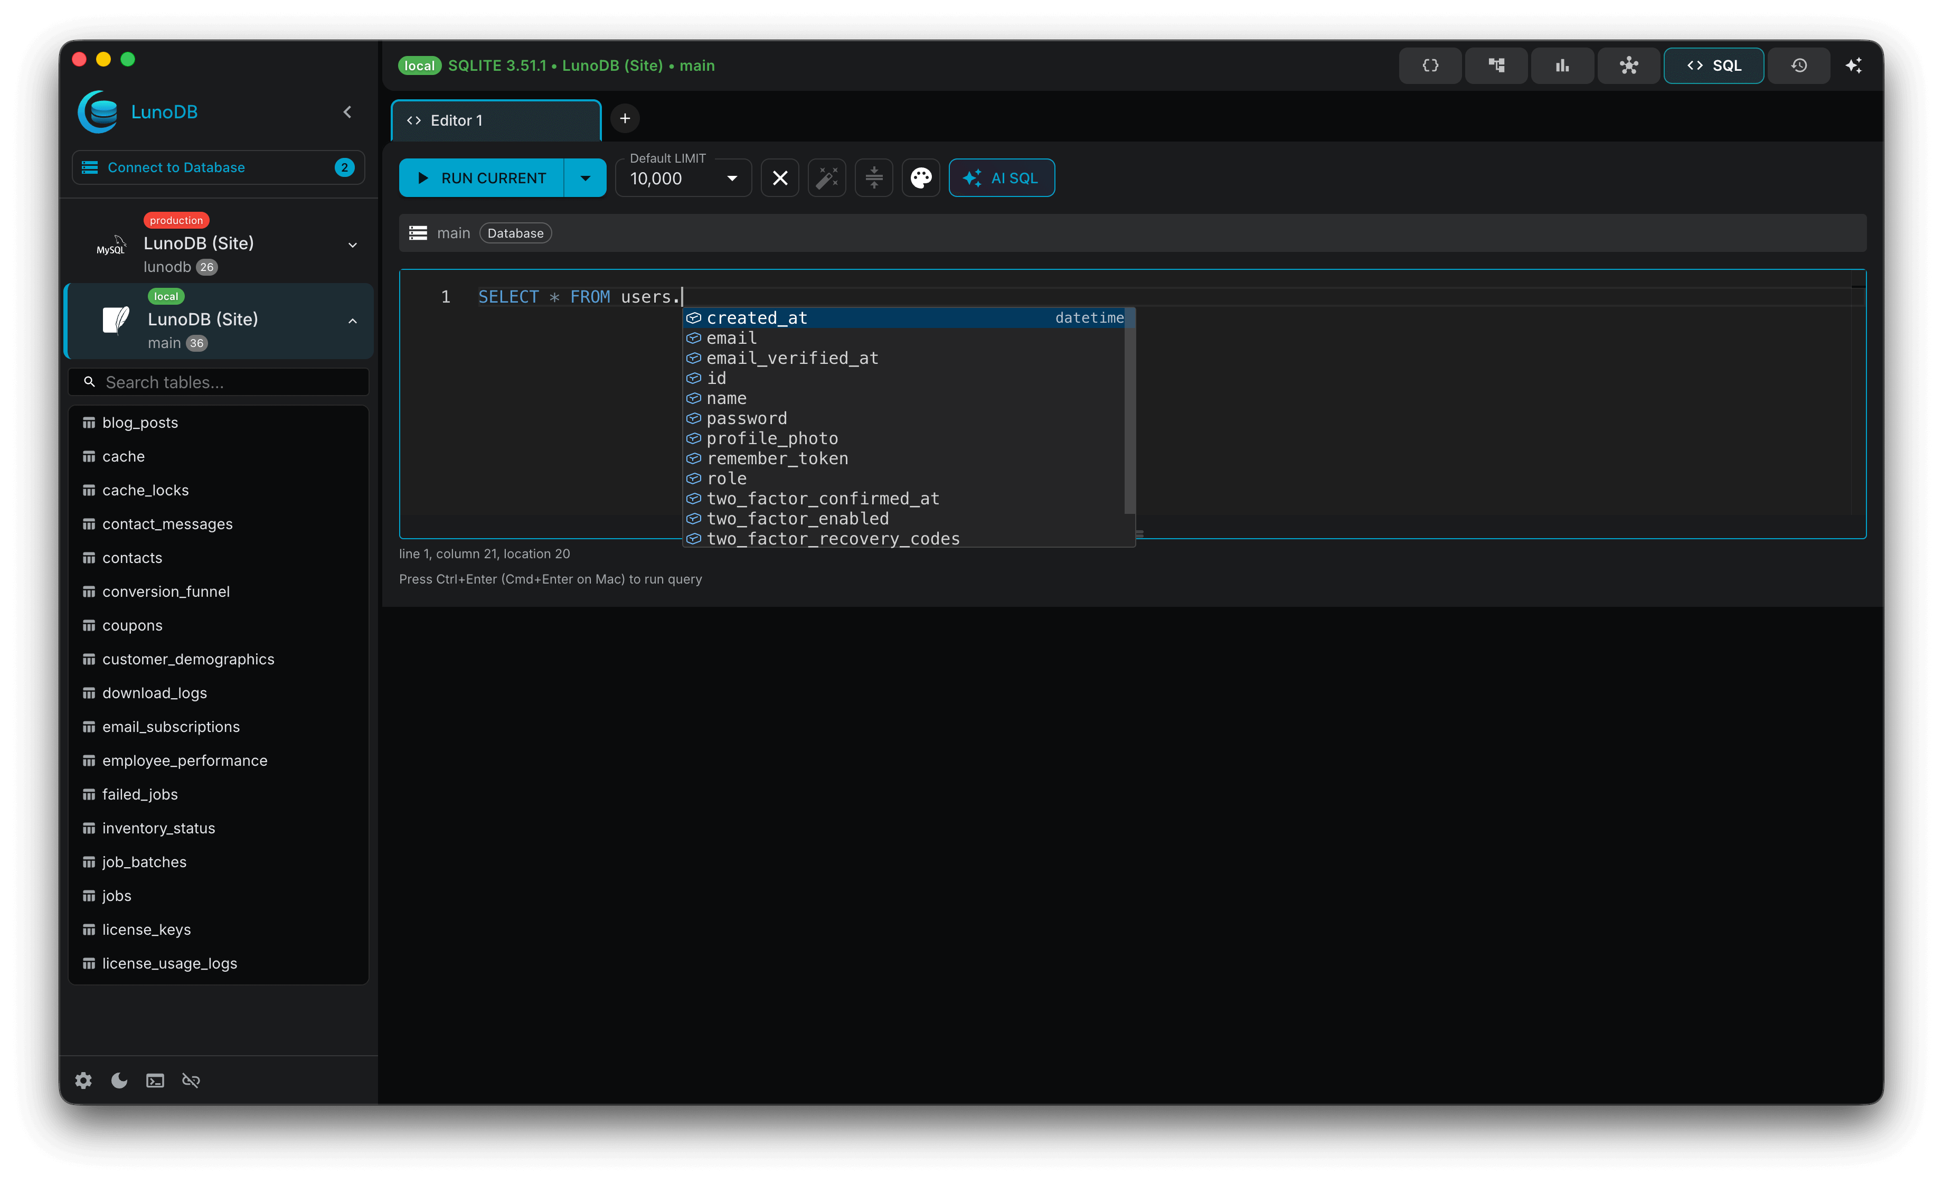Switch to SQL mode toggle
Image resolution: width=1943 pixels, height=1183 pixels.
tap(1713, 65)
